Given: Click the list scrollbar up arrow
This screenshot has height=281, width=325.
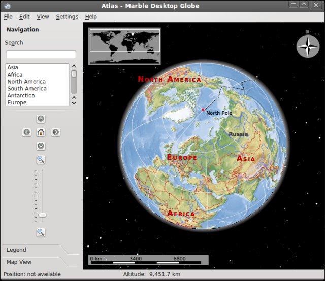Looking at the screenshot, I should coord(74,66).
